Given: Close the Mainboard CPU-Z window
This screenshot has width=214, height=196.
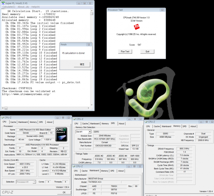Looking at the screenshot, I should pos(140,166).
